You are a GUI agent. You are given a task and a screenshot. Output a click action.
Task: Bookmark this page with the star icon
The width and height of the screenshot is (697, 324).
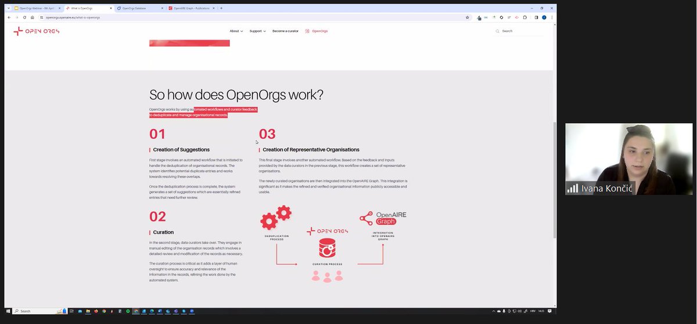click(x=467, y=17)
